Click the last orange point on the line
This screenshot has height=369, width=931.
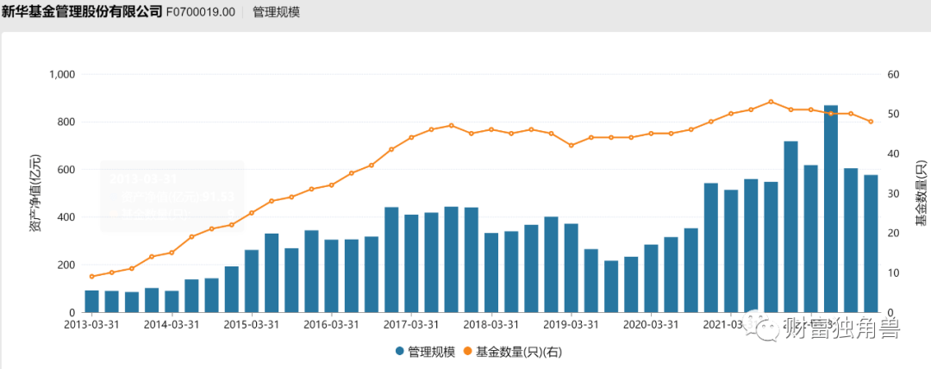click(871, 122)
